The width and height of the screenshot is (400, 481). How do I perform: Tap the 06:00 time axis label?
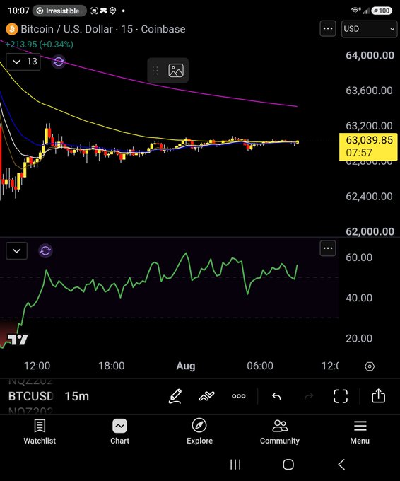pyautogui.click(x=260, y=366)
